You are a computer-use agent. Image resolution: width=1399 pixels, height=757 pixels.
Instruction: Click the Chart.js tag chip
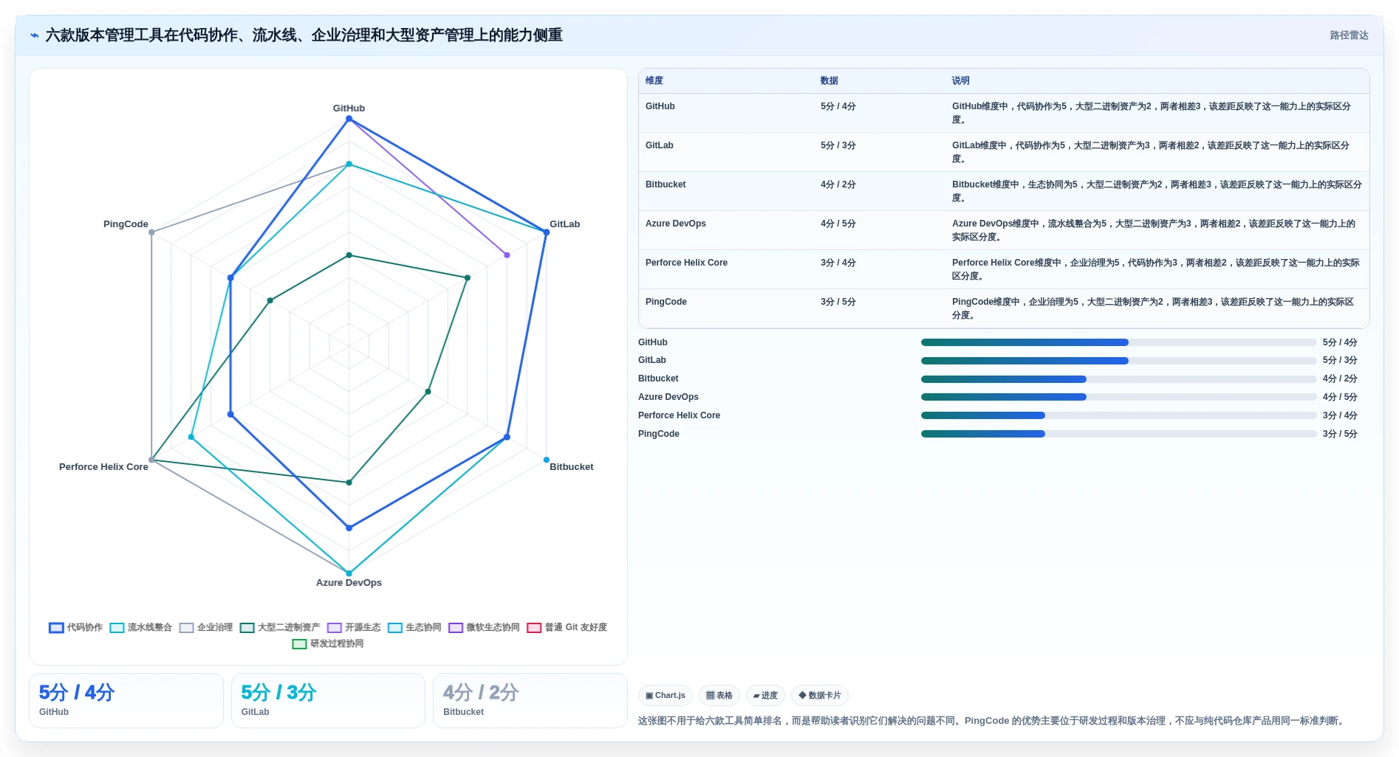[x=665, y=696]
